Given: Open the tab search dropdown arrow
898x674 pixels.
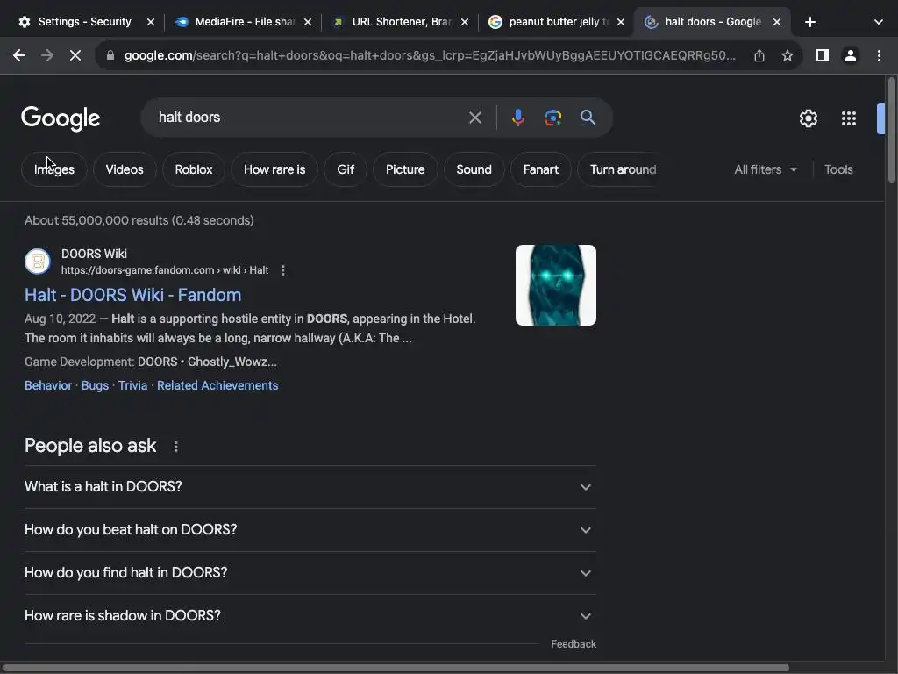Looking at the screenshot, I should pyautogui.click(x=879, y=22).
